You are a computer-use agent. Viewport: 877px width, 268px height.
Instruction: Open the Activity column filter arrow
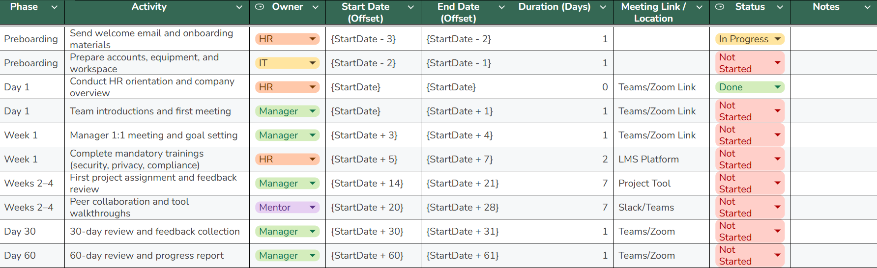coord(239,7)
